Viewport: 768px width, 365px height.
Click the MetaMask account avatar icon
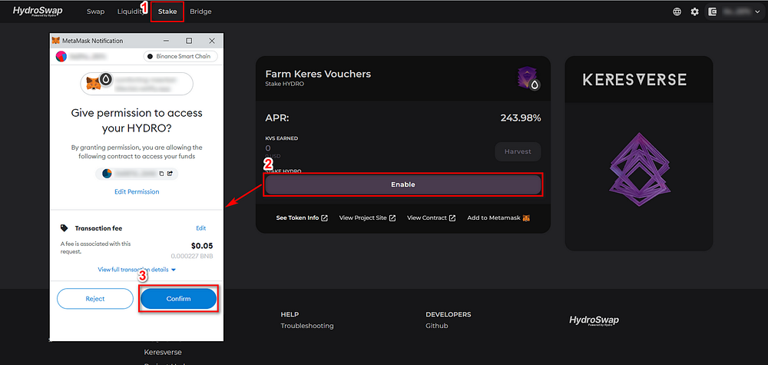[x=61, y=56]
